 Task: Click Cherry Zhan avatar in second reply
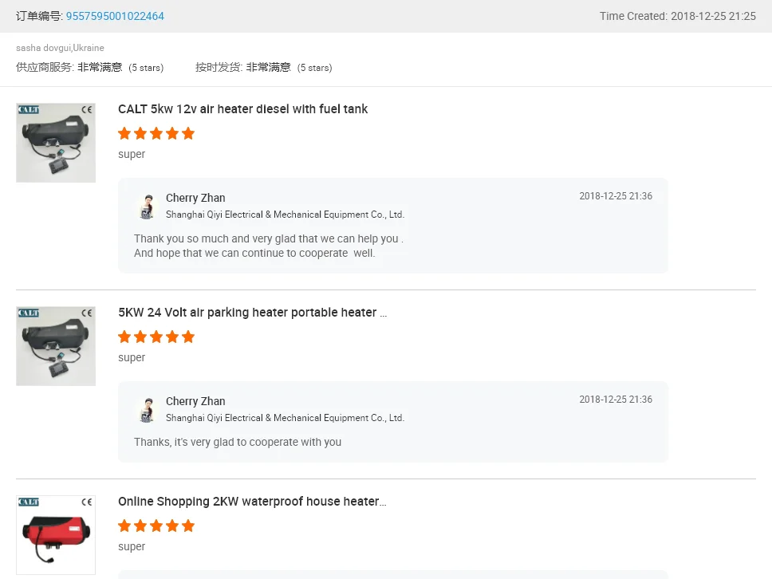pyautogui.click(x=147, y=409)
